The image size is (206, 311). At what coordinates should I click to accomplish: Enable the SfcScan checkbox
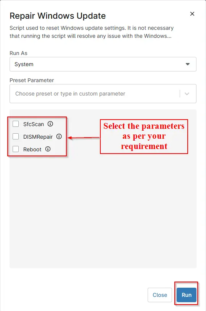point(16,124)
